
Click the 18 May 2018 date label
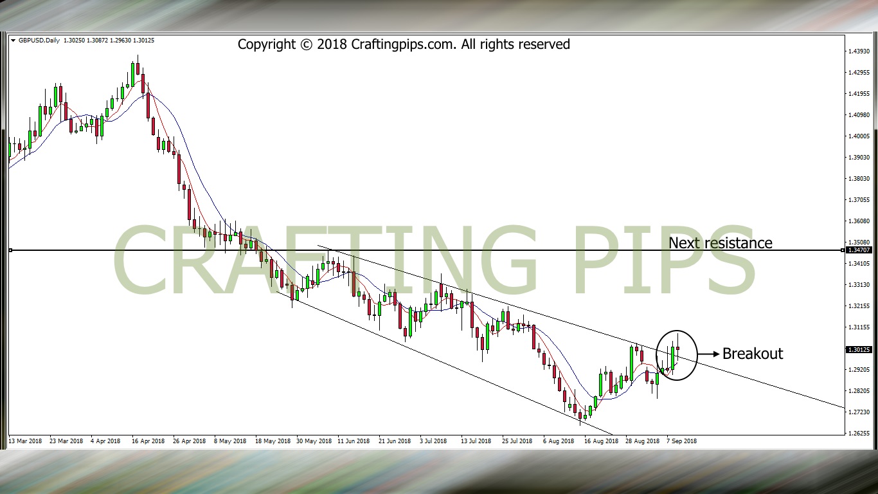click(x=272, y=441)
